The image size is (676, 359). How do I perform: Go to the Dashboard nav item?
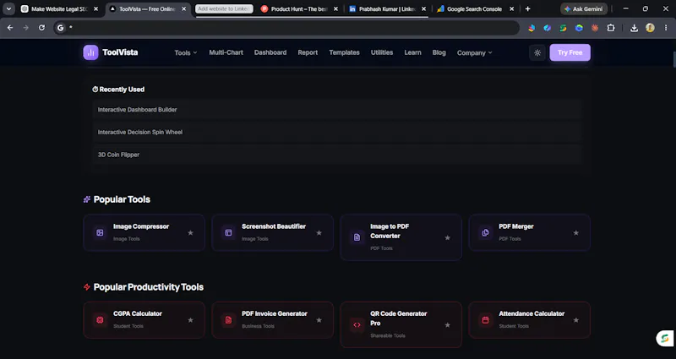[270, 52]
